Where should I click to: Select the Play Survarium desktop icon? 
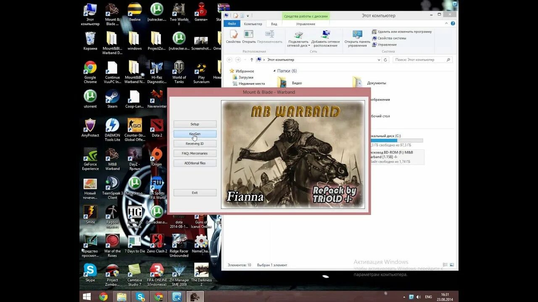[201, 73]
